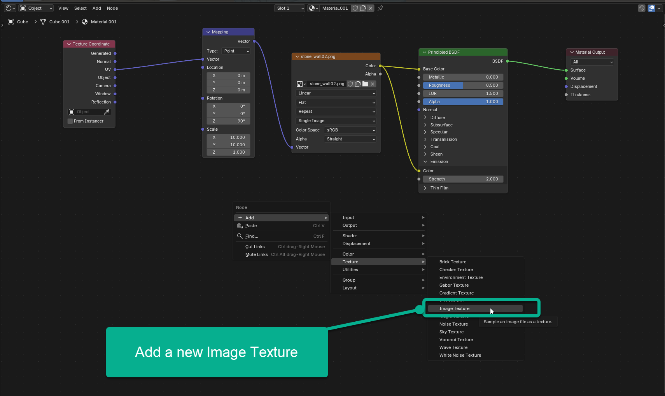Click the UV output socket
The width and height of the screenshot is (665, 396).
115,69
